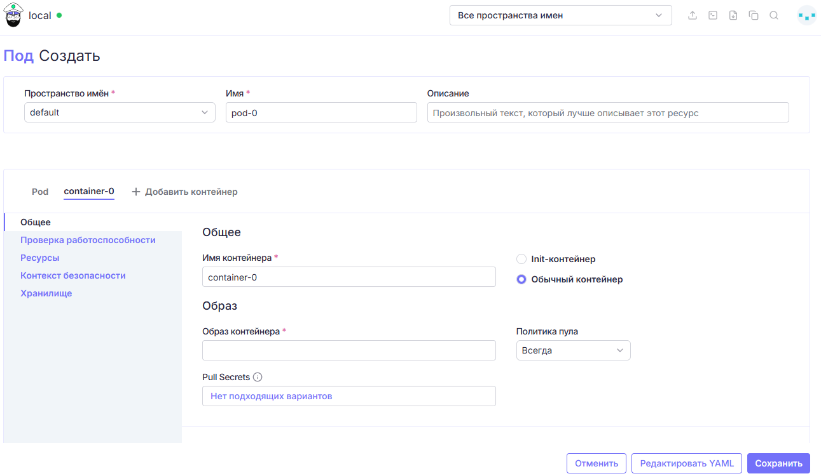Select the Init-контейнер radio option
This screenshot has height=476, width=821.
coord(521,259)
